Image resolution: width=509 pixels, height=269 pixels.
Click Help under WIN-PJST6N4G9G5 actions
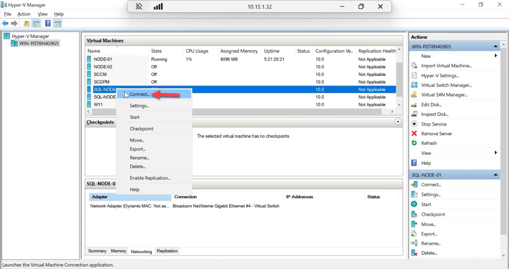click(x=426, y=163)
